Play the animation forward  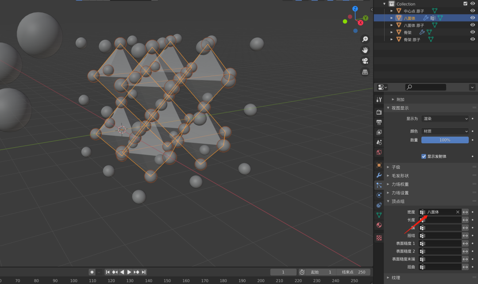[x=129, y=272]
